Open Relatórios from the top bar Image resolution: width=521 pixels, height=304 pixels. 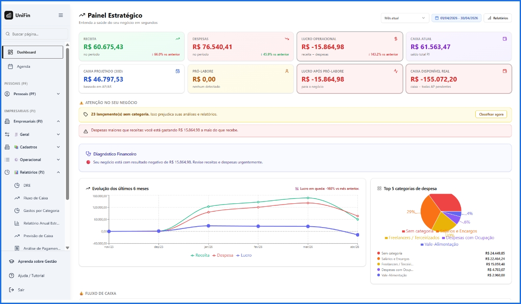(x=498, y=18)
